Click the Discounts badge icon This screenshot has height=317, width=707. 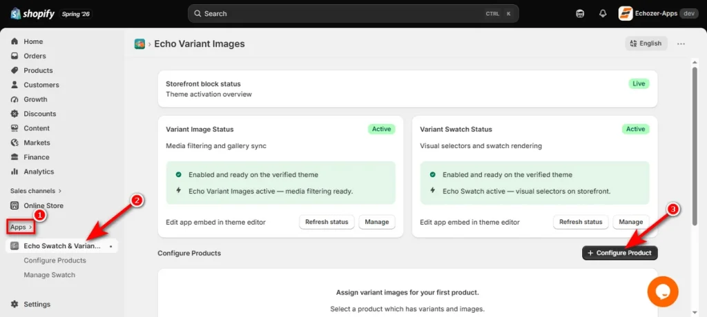click(x=14, y=114)
